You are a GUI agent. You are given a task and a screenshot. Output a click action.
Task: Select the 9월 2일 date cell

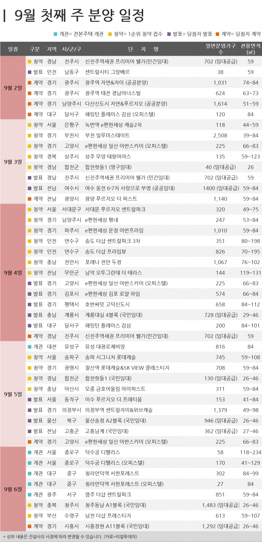pos(13,88)
